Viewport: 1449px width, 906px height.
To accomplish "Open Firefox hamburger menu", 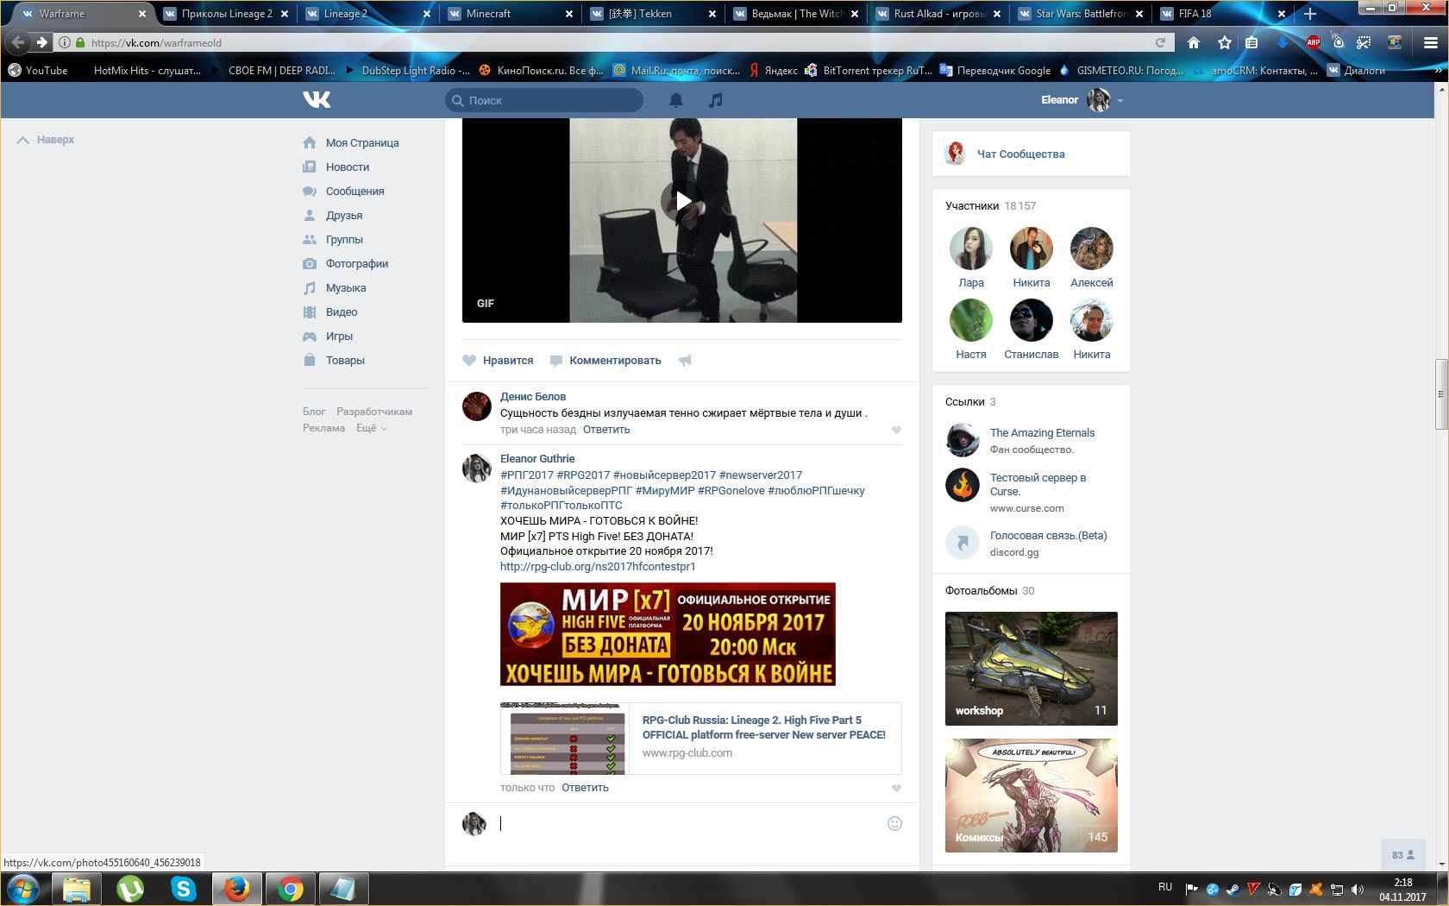I will (x=1430, y=42).
